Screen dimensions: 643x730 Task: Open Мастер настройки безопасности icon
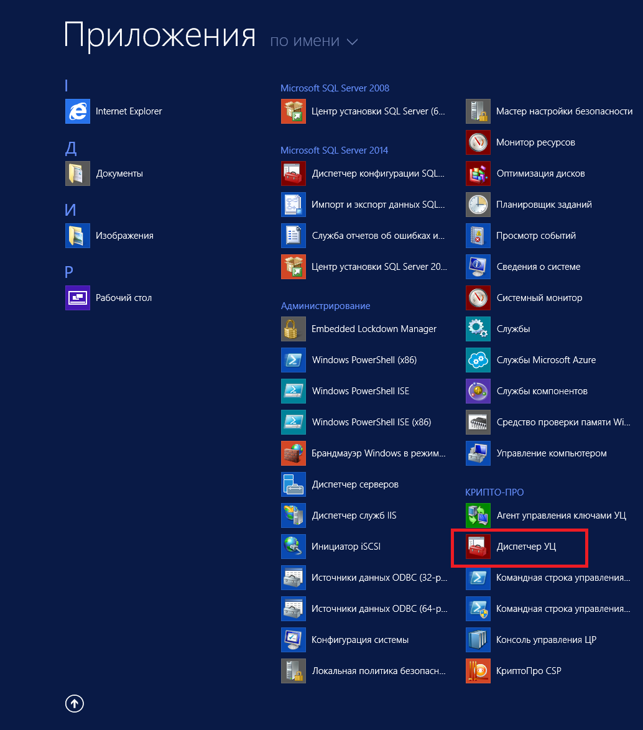click(x=478, y=111)
